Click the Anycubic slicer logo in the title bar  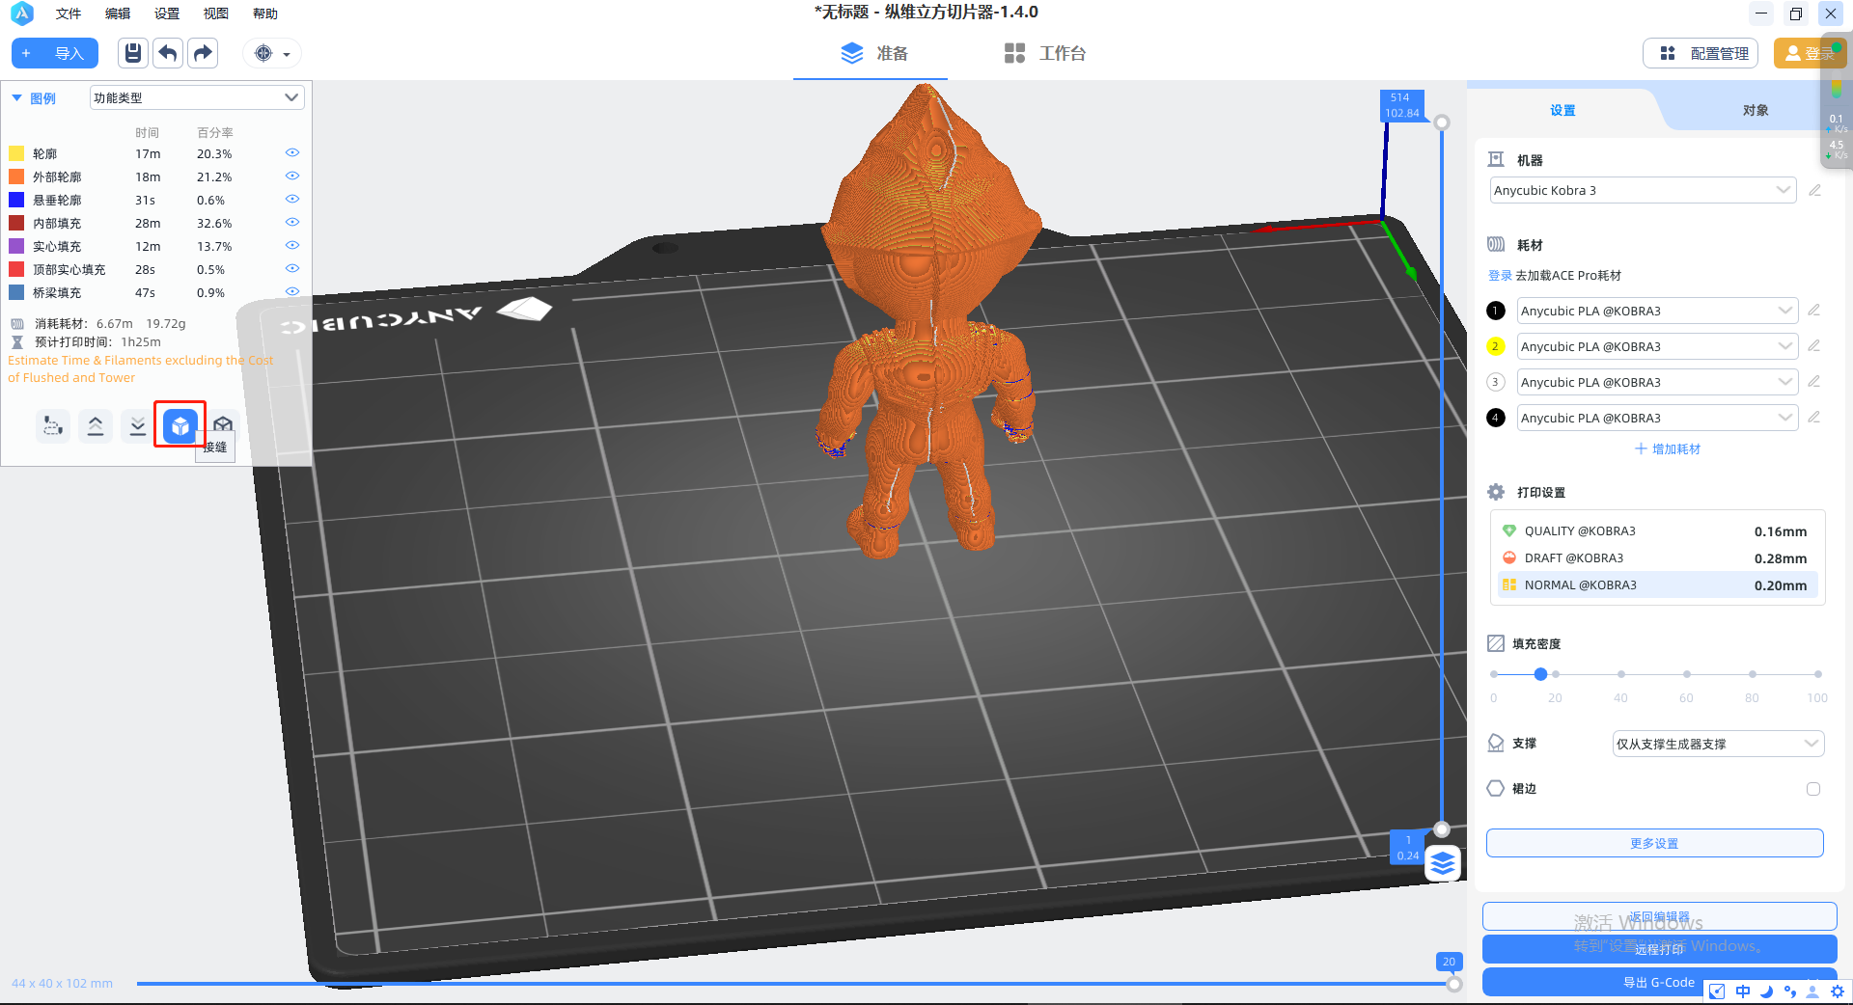click(21, 14)
